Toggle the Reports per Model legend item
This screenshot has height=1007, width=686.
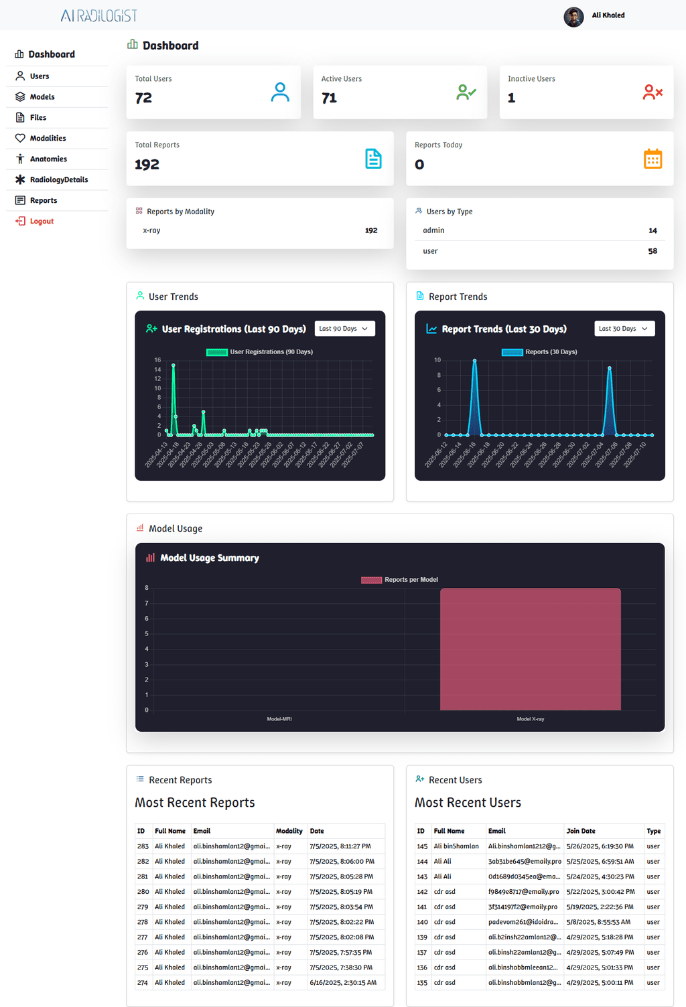(400, 580)
